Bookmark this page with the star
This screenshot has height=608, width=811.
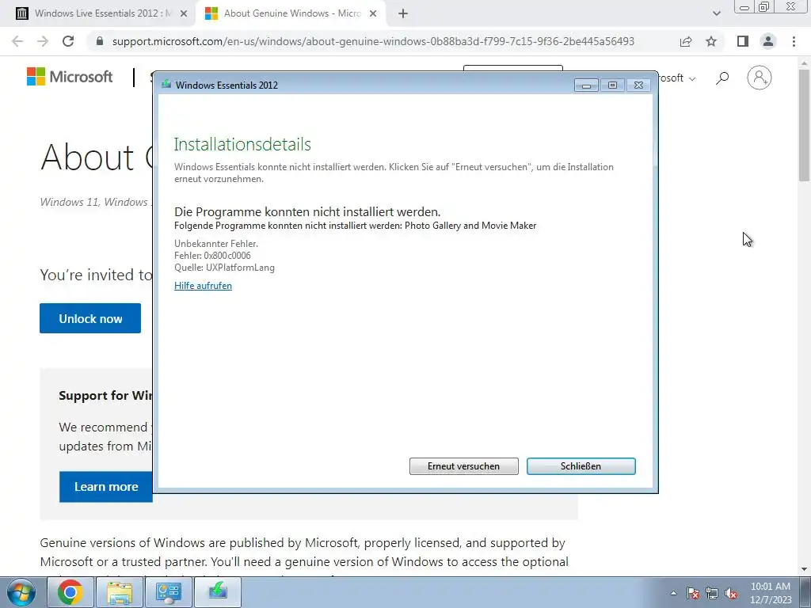tap(711, 41)
